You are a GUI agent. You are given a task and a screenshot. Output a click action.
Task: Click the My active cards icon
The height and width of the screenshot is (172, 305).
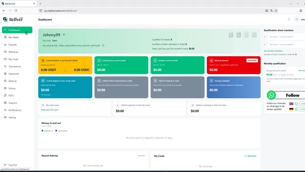[43, 105]
